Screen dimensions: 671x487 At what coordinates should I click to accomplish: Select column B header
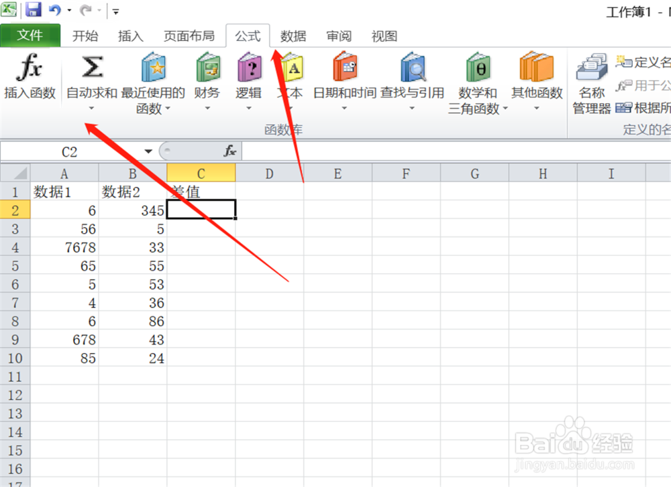tap(133, 173)
